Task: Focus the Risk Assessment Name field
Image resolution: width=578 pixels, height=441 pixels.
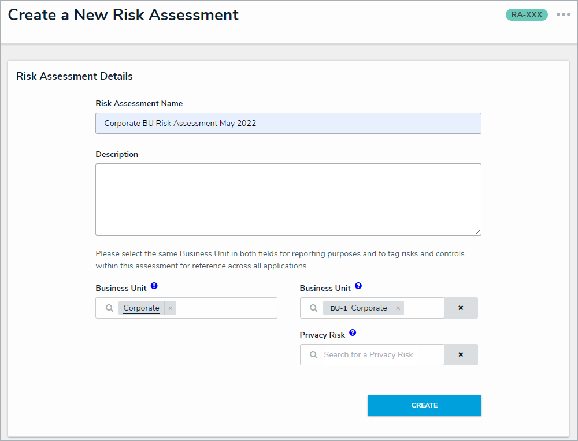Action: tap(288, 123)
